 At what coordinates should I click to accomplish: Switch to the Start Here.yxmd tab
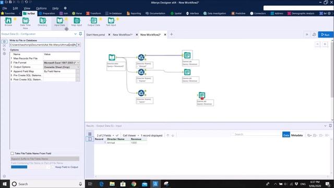pos(96,34)
